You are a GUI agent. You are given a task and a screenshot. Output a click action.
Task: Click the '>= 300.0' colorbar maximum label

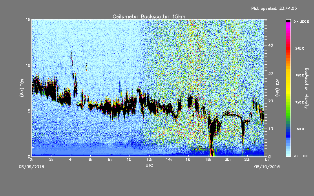pyautogui.click(x=301, y=22)
